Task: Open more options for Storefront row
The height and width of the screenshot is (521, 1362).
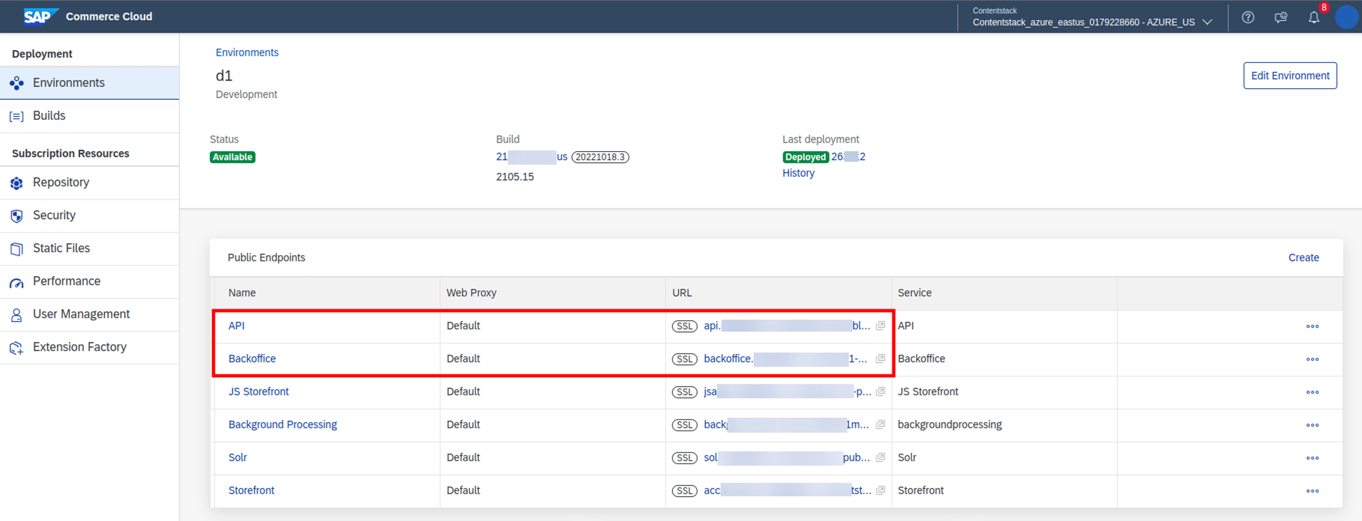Action: click(x=1312, y=491)
